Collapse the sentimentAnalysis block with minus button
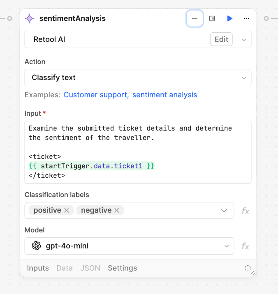Screen dimensions: 278x294 [195, 18]
